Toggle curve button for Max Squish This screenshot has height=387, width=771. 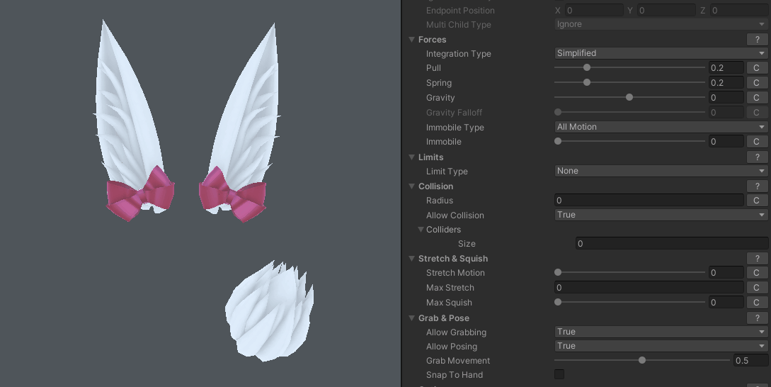(756, 303)
